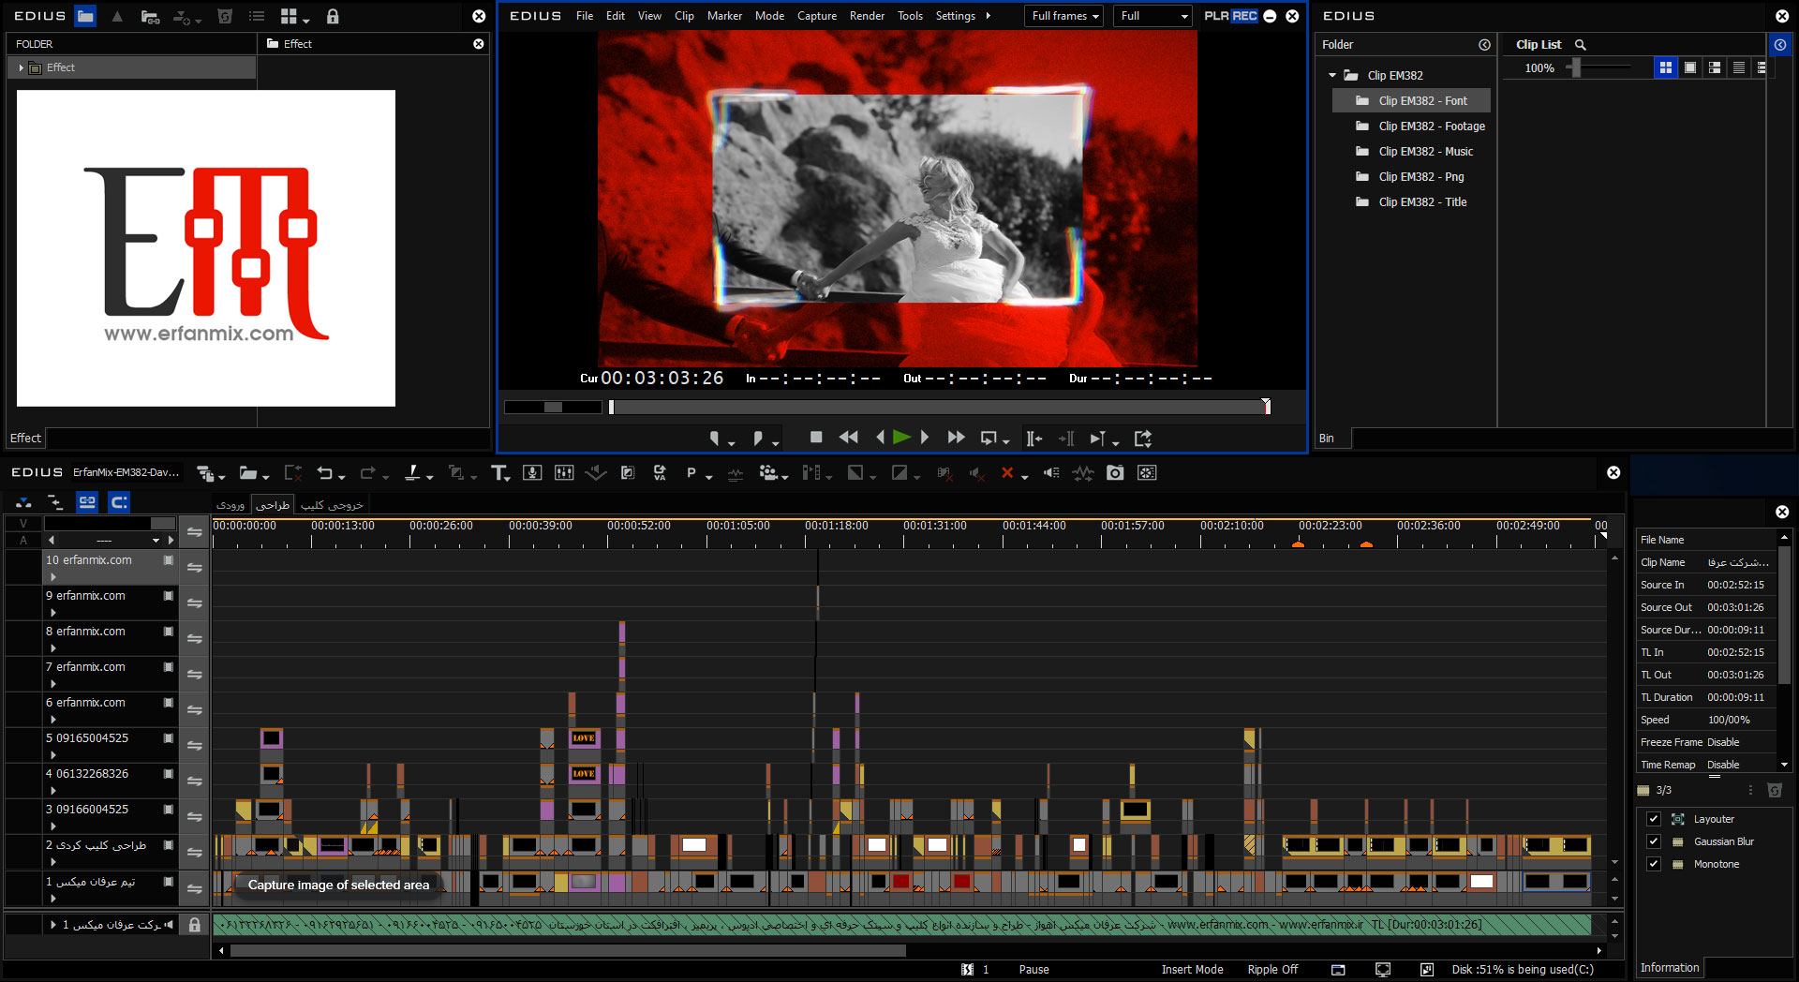
Task: Open the File menu
Action: [x=585, y=16]
